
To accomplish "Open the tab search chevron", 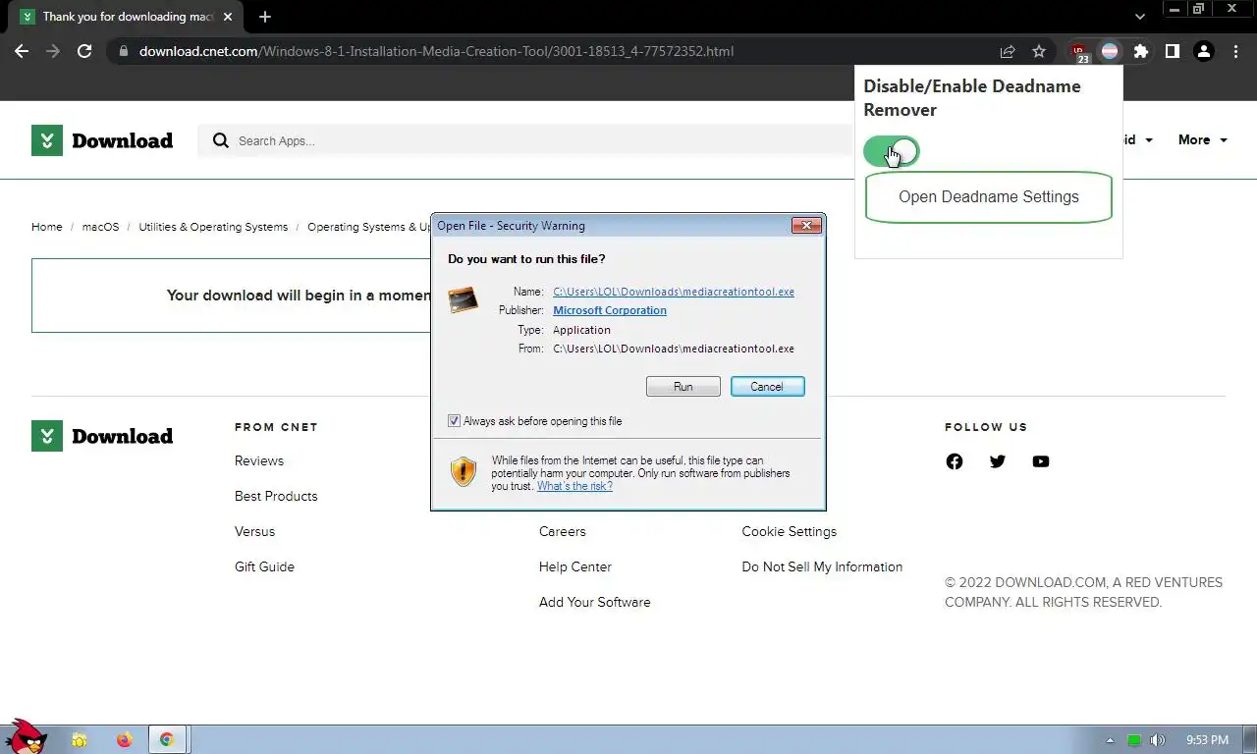I will [x=1140, y=17].
